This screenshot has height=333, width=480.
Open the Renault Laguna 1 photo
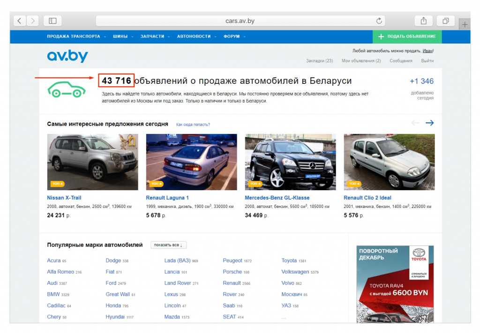191,162
